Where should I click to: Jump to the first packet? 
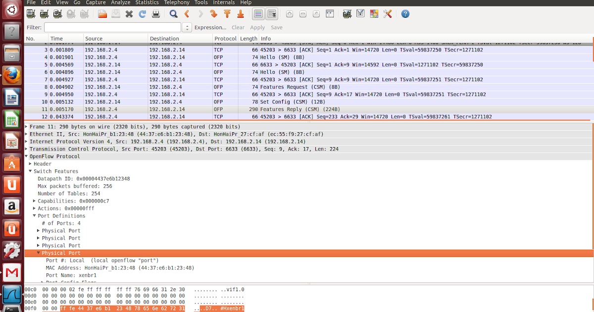tap(227, 14)
